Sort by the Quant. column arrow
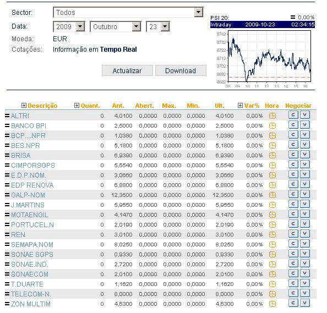The height and width of the screenshot is (313, 327). coord(77,106)
